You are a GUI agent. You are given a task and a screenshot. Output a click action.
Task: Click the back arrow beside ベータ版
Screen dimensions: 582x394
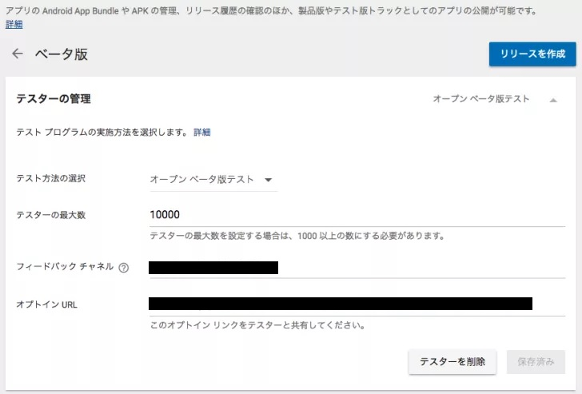pos(18,54)
